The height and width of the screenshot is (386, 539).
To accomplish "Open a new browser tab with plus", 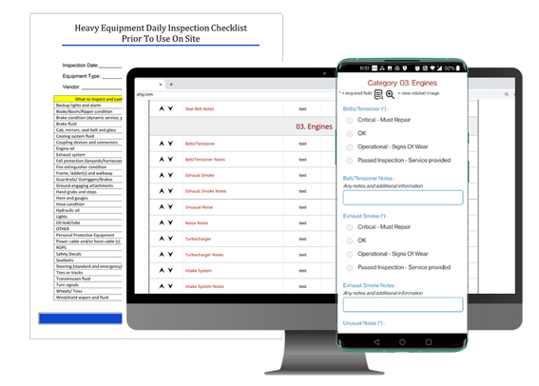I will (x=171, y=85).
